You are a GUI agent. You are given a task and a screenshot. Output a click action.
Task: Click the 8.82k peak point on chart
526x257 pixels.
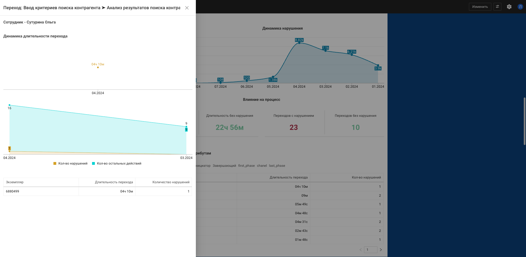point(299,43)
